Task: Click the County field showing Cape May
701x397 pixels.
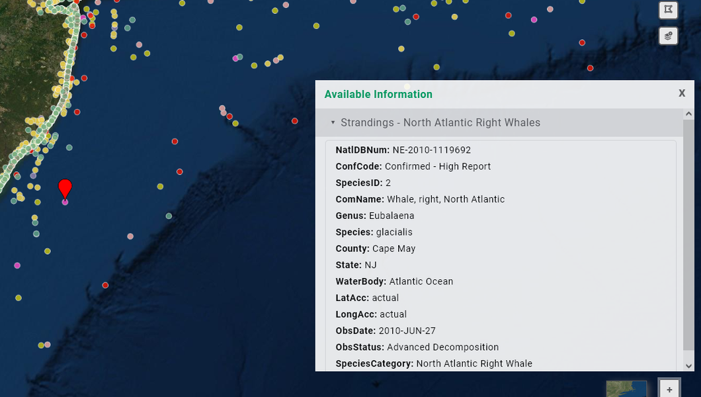Action: (393, 249)
